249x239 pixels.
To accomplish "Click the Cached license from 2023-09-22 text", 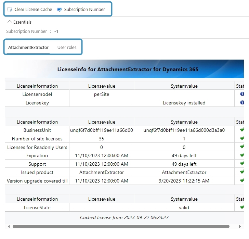I will [x=124, y=217].
